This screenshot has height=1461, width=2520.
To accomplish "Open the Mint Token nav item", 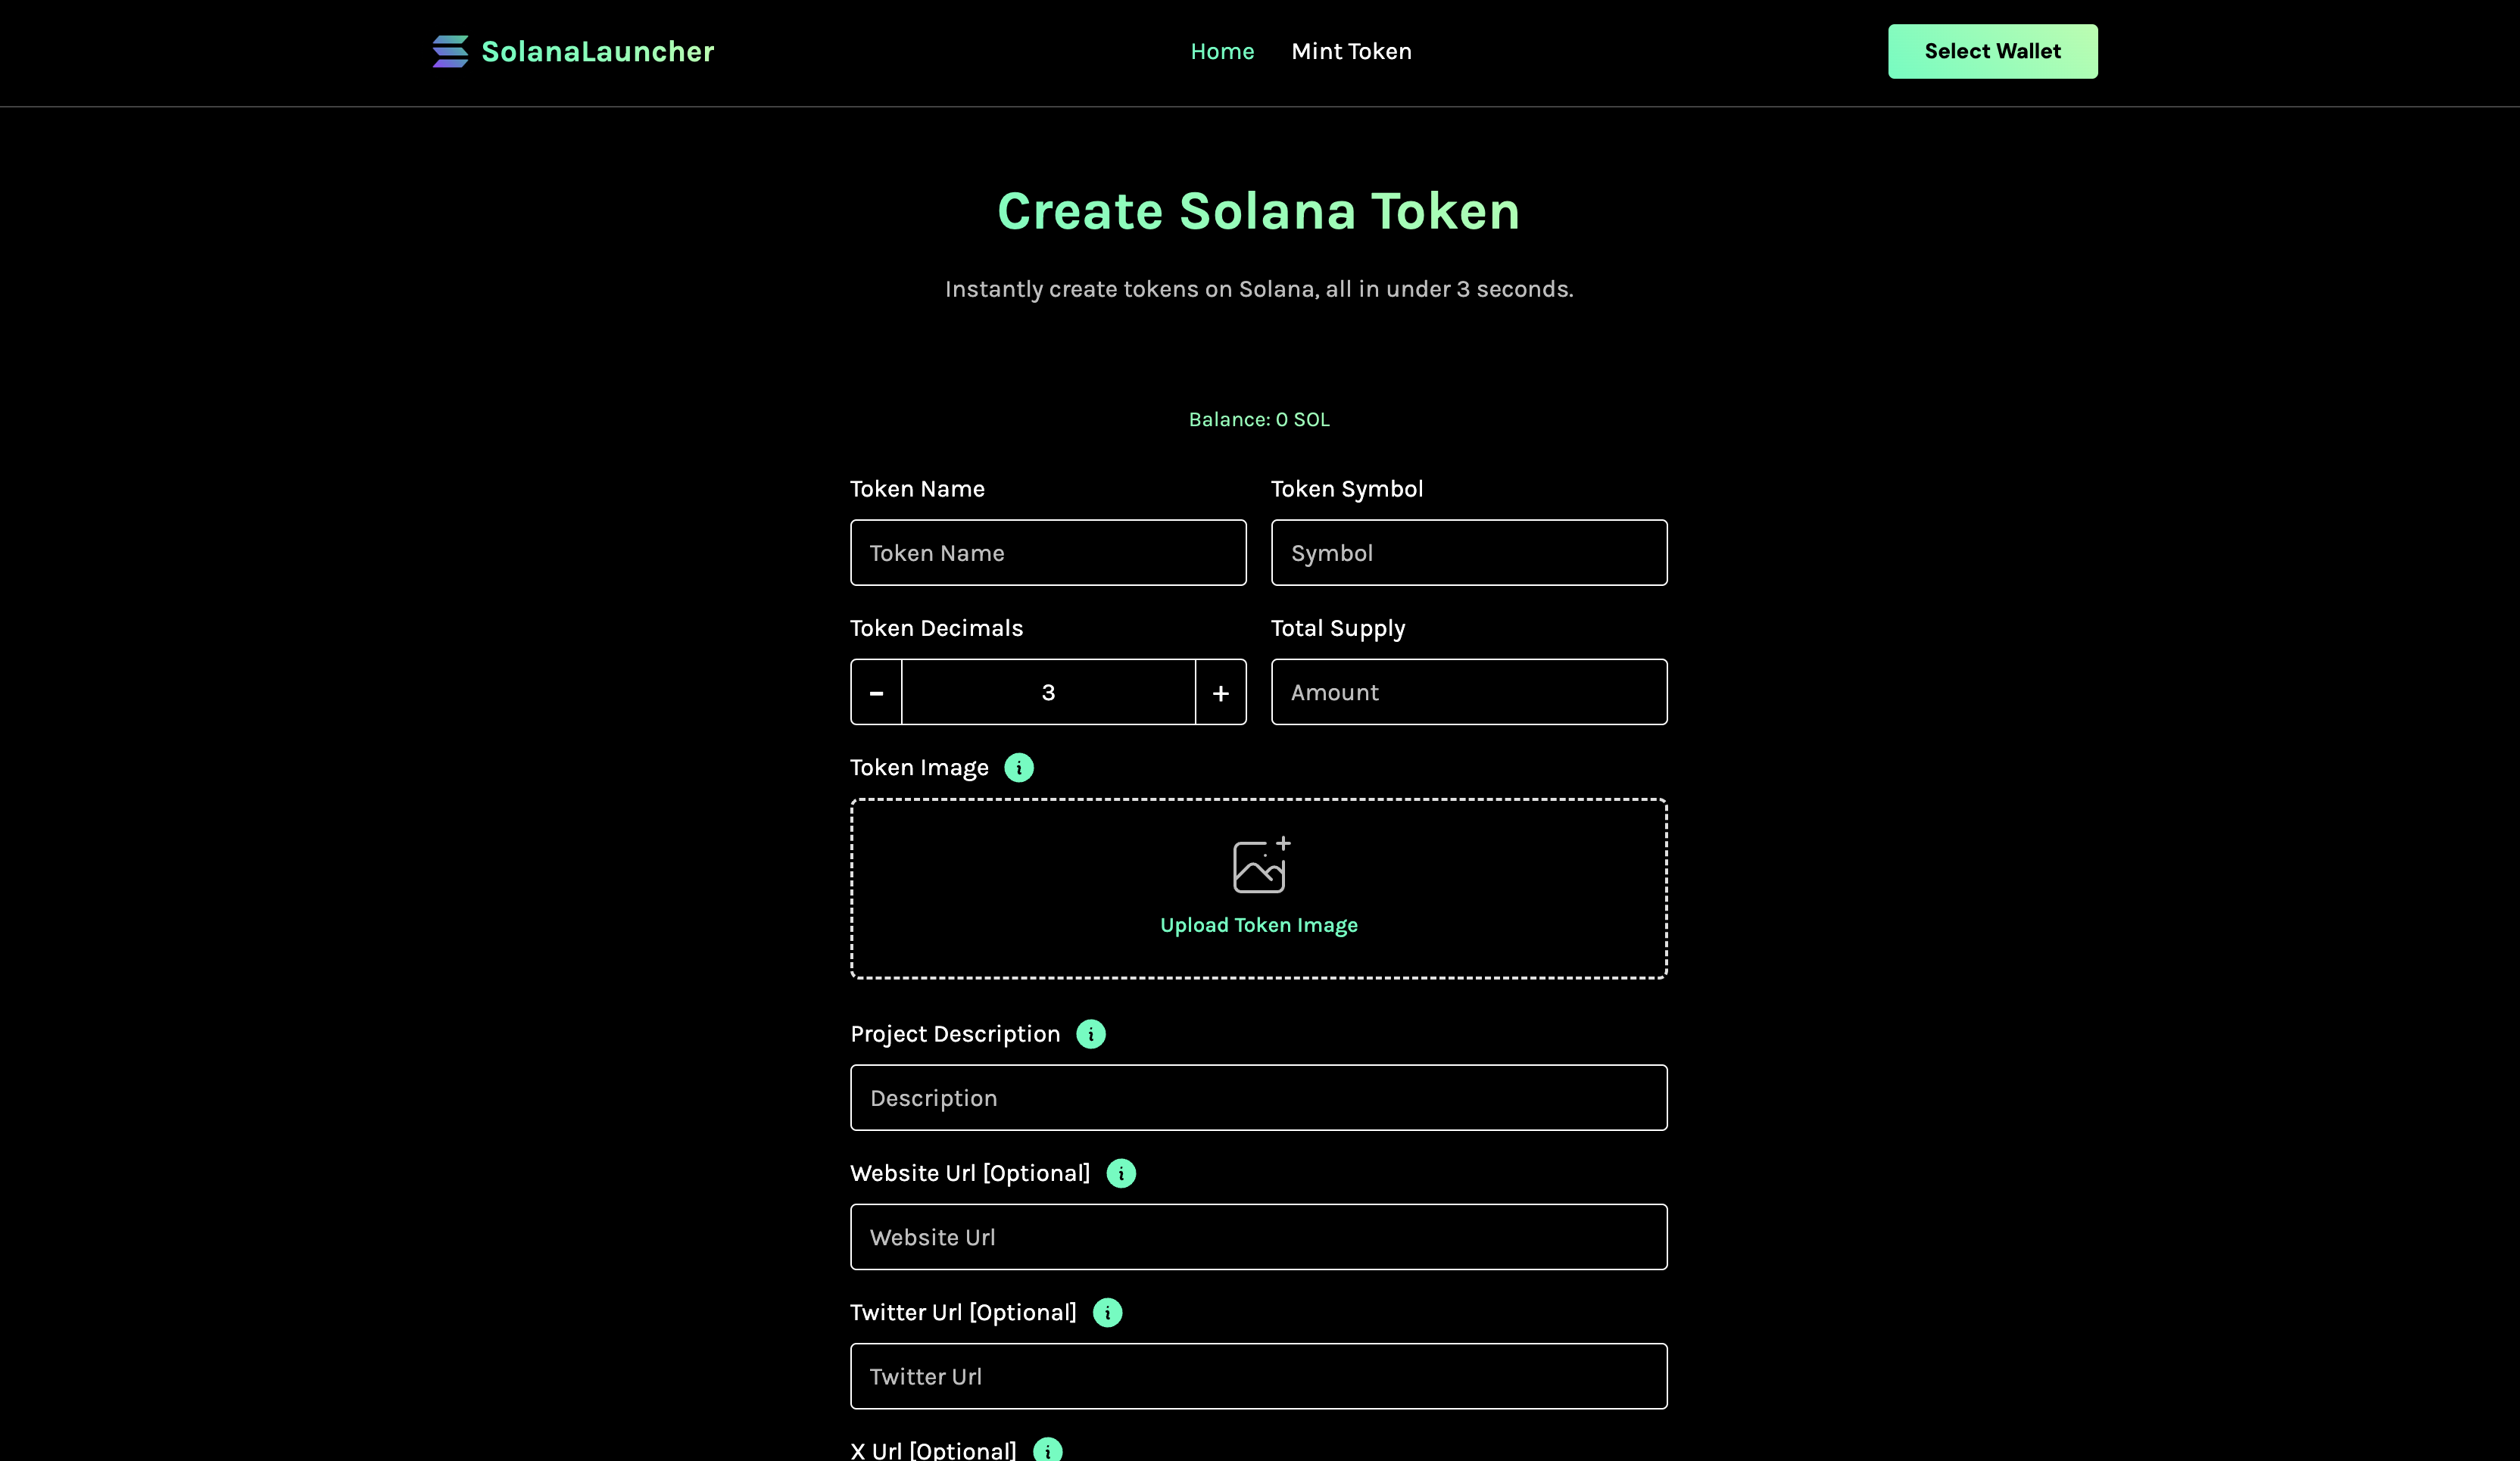I will point(1351,51).
